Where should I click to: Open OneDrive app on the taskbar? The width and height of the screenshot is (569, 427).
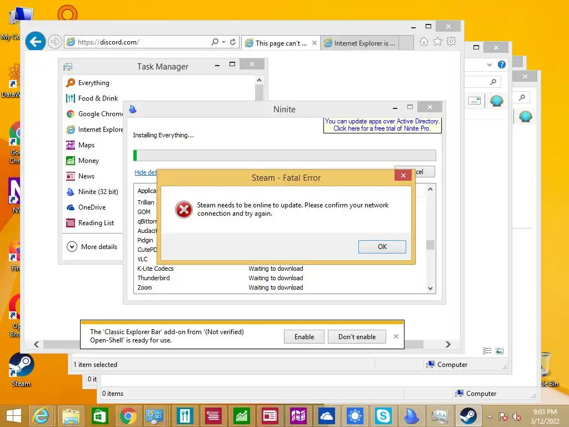[x=326, y=416]
